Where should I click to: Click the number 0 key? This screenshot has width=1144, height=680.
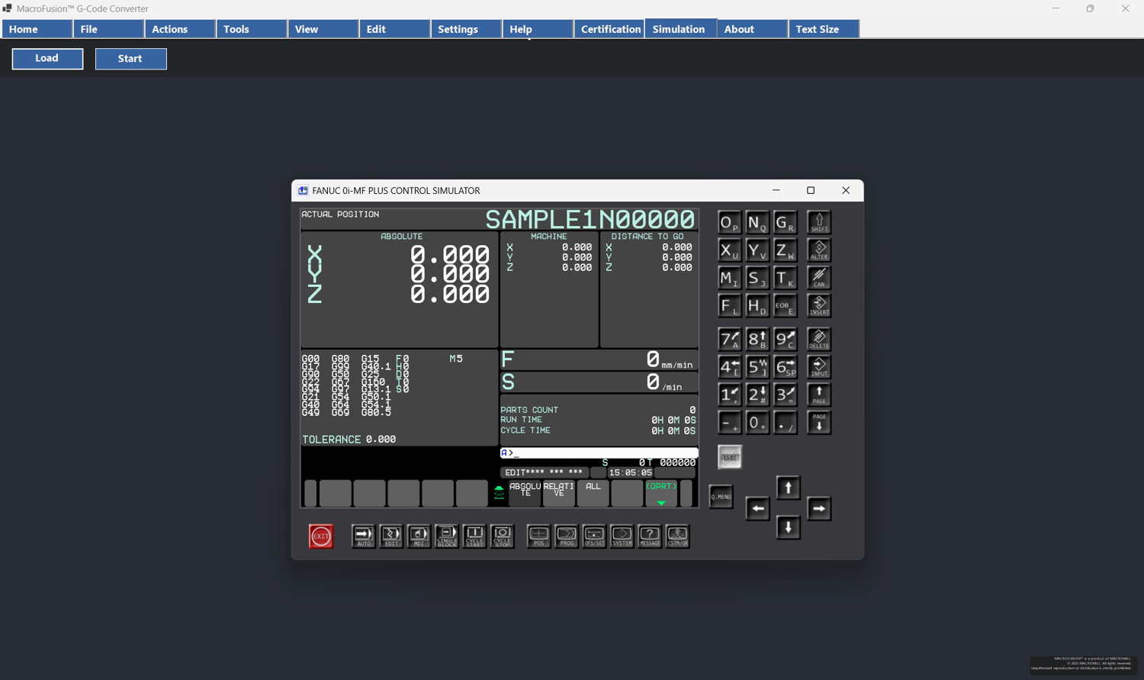pyautogui.click(x=757, y=422)
